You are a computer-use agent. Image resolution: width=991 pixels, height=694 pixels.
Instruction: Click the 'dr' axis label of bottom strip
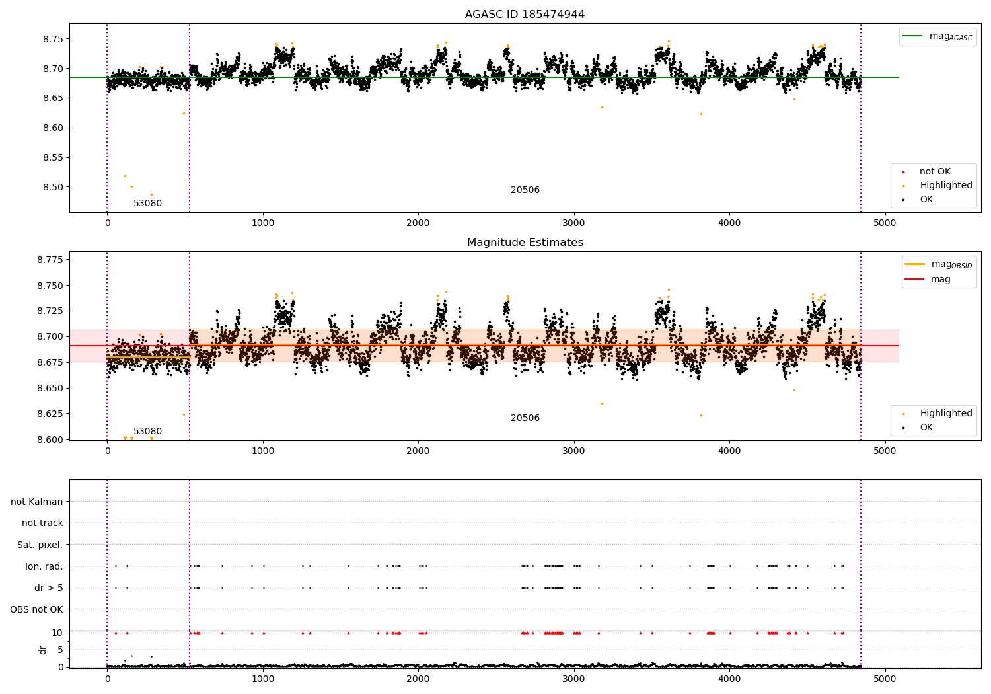tap(43, 650)
